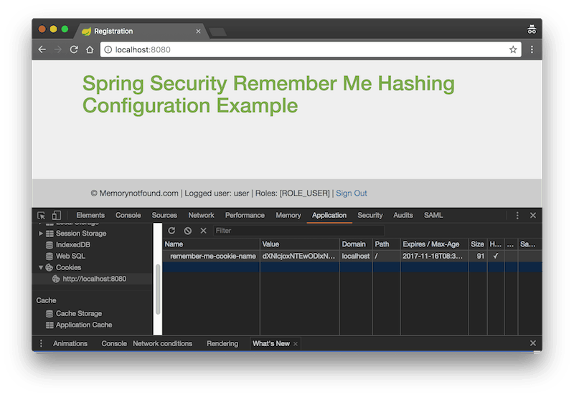Image resolution: width=574 pixels, height=397 pixels.
Task: Sort cookies by the Value column header
Action: 300,244
